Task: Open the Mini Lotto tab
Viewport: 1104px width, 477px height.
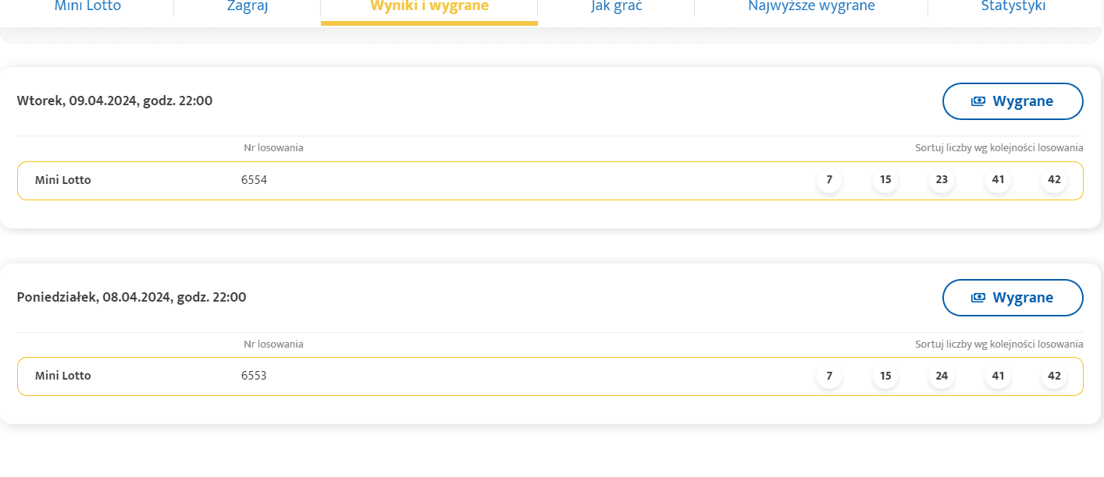Action: (87, 7)
